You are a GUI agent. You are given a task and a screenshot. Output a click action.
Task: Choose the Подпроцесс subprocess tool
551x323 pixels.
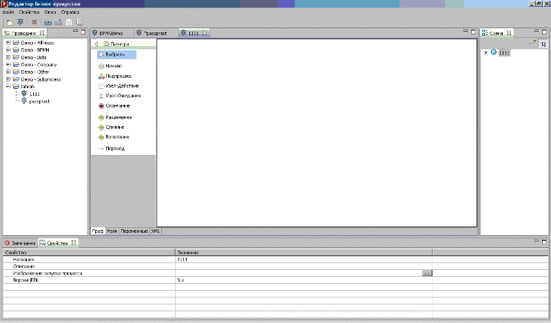[118, 76]
